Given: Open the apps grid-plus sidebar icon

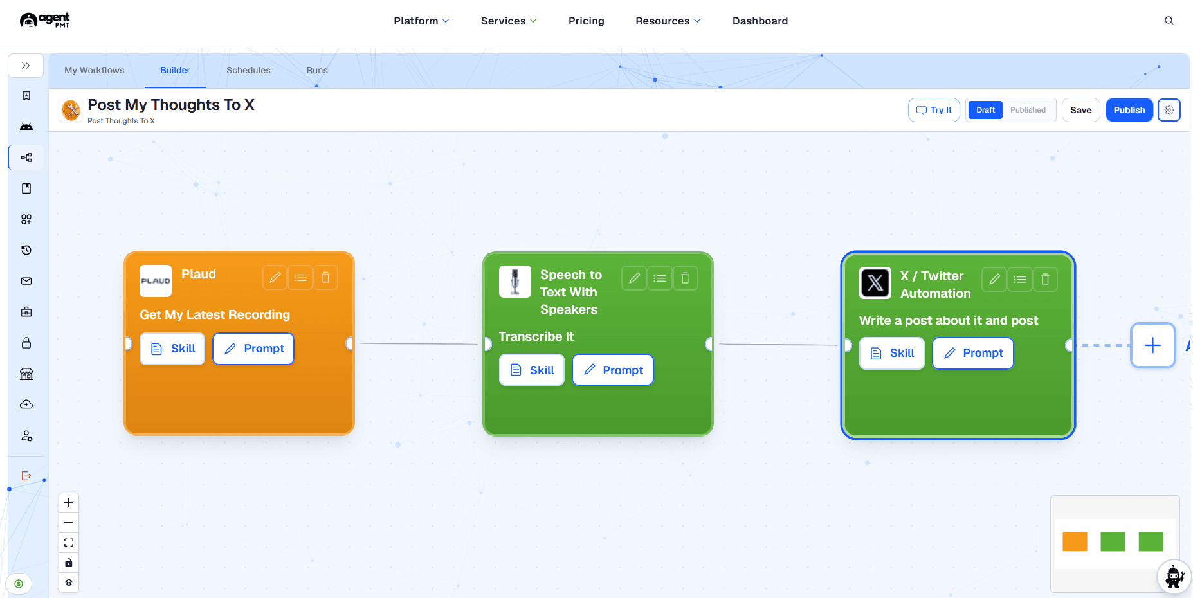Looking at the screenshot, I should tap(26, 219).
